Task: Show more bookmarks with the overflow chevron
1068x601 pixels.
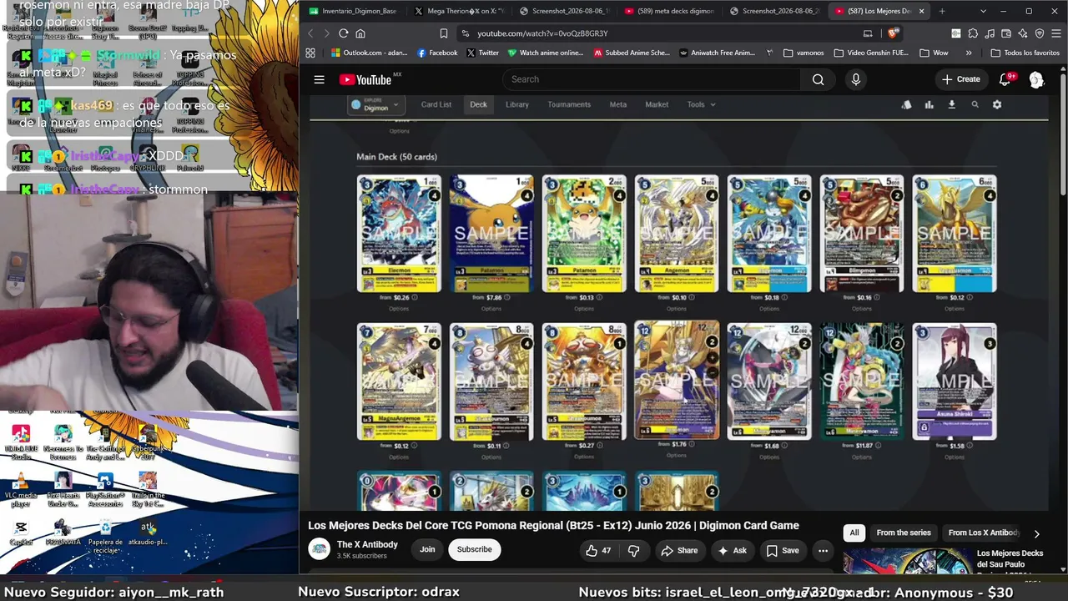Action: point(969,53)
